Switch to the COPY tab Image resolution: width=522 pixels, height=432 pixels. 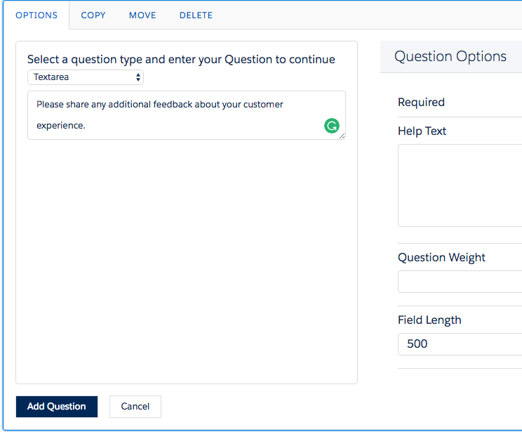point(93,15)
